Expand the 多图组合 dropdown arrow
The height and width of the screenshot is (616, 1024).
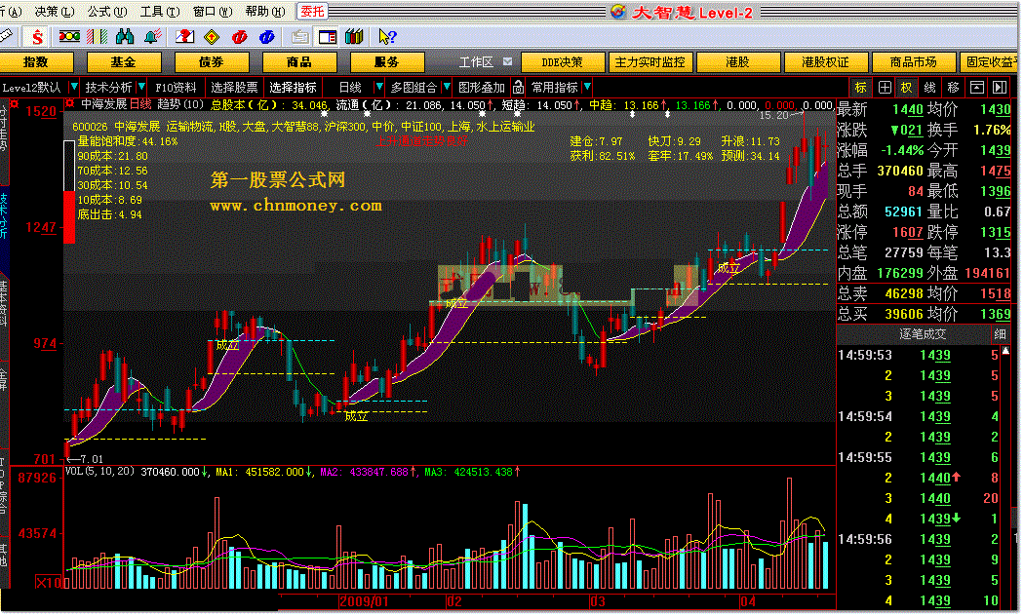click(x=447, y=87)
